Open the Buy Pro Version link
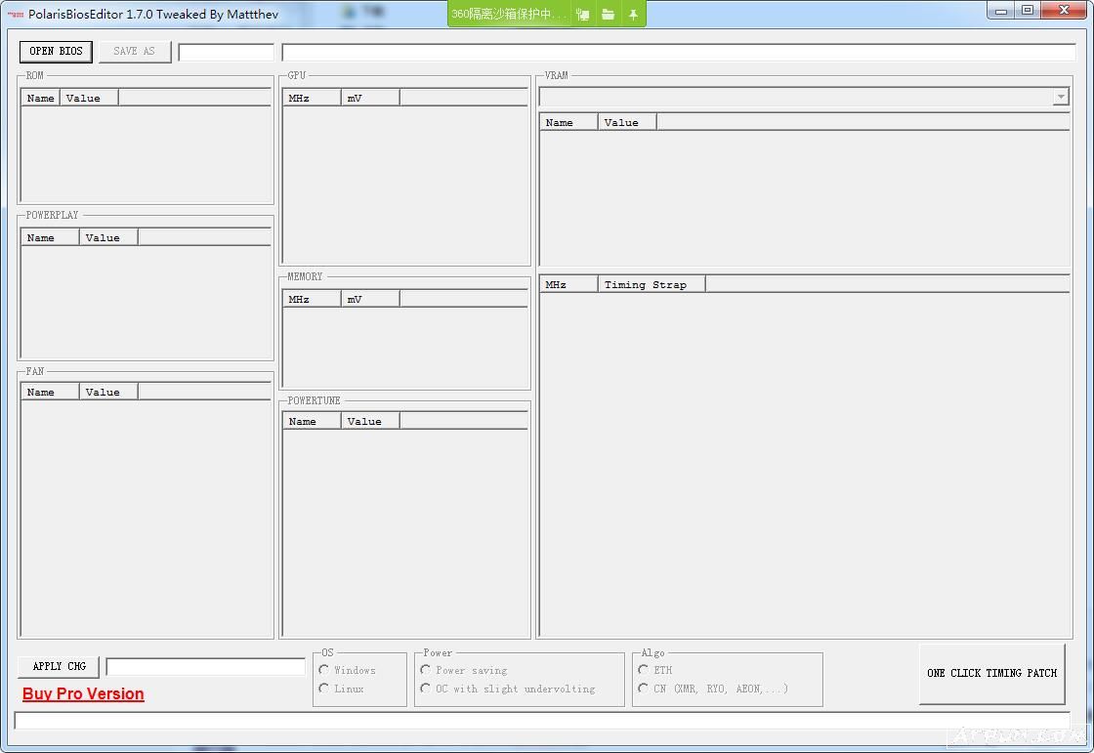 tap(83, 693)
